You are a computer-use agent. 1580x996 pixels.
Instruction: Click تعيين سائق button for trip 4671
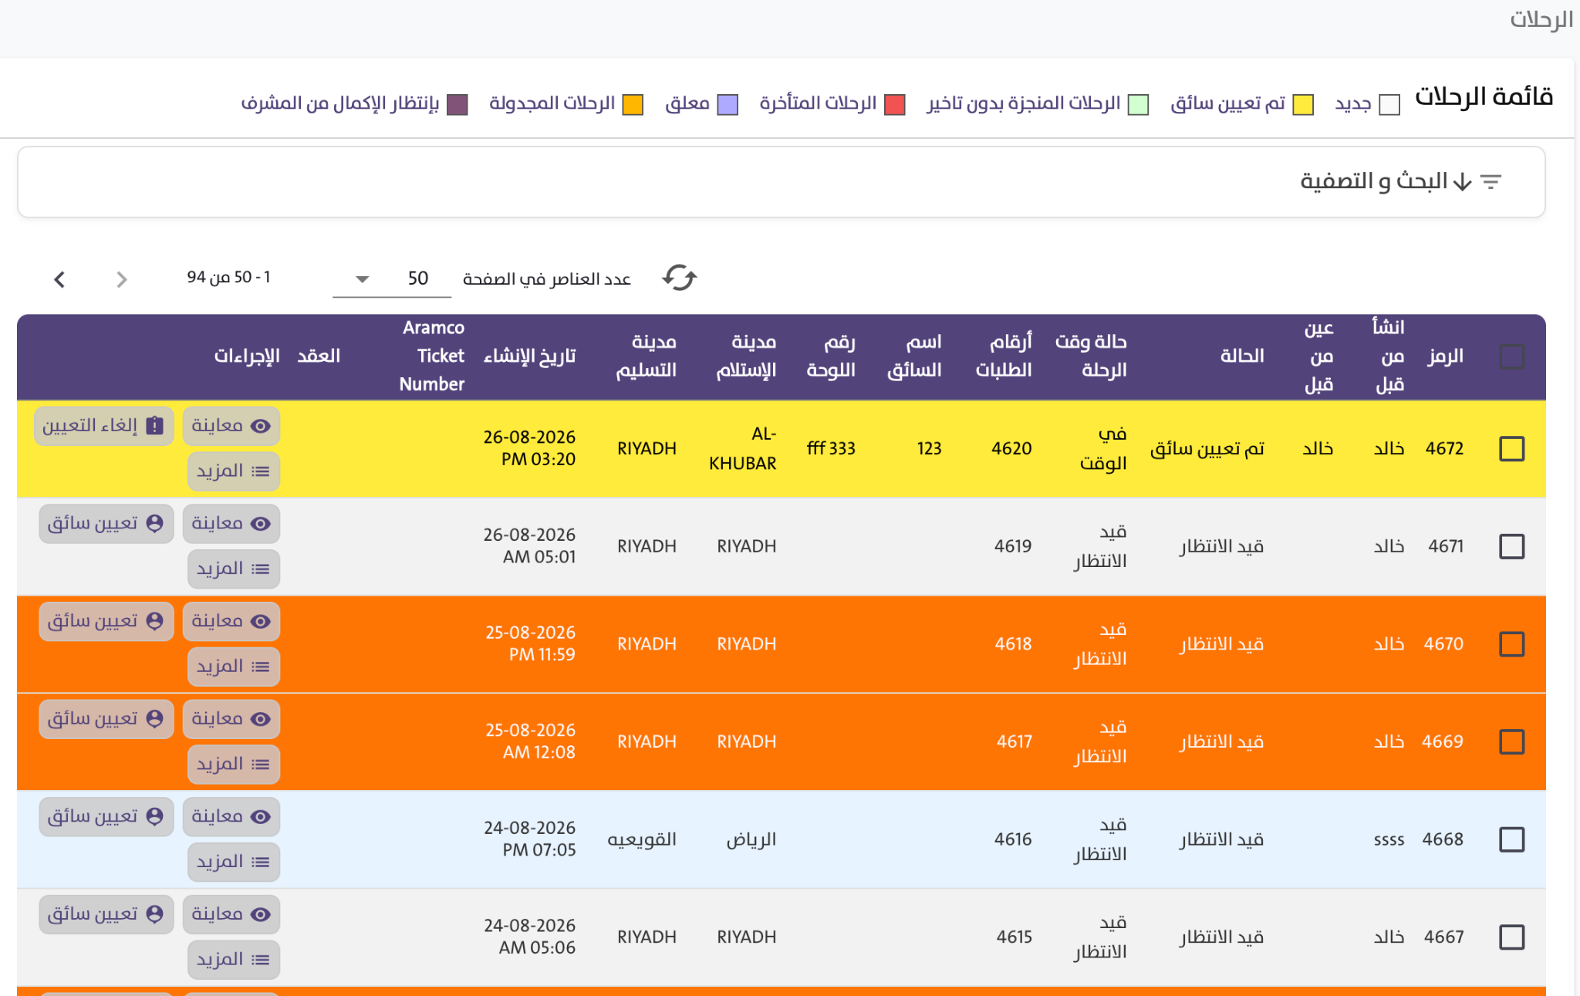pyautogui.click(x=106, y=524)
